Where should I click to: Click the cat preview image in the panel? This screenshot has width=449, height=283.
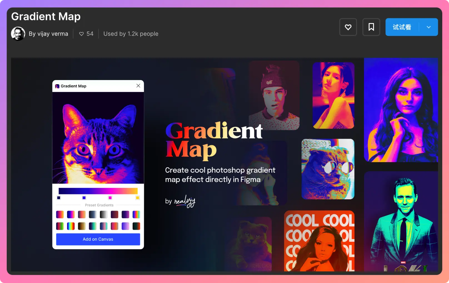98,138
